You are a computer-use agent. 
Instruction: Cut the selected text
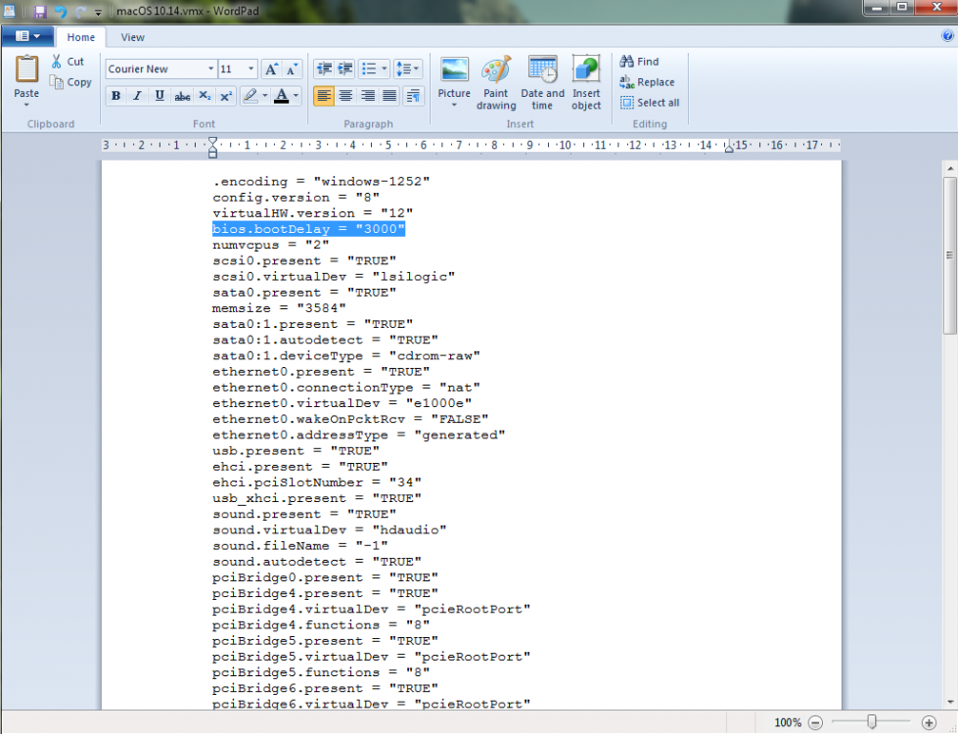point(68,61)
